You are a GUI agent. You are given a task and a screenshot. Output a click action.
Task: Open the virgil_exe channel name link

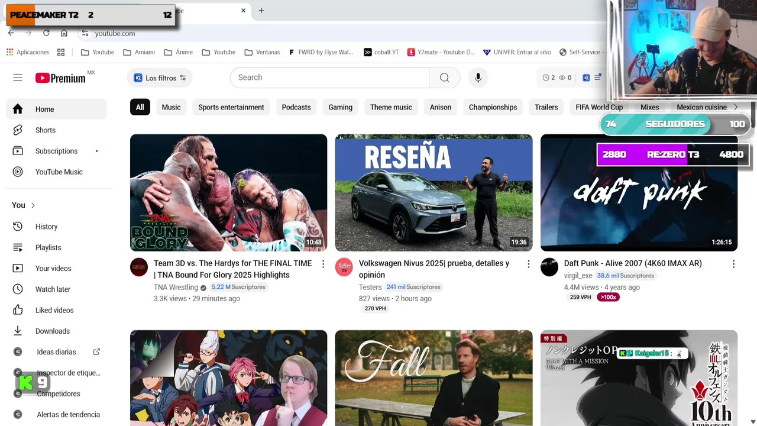[x=578, y=276]
